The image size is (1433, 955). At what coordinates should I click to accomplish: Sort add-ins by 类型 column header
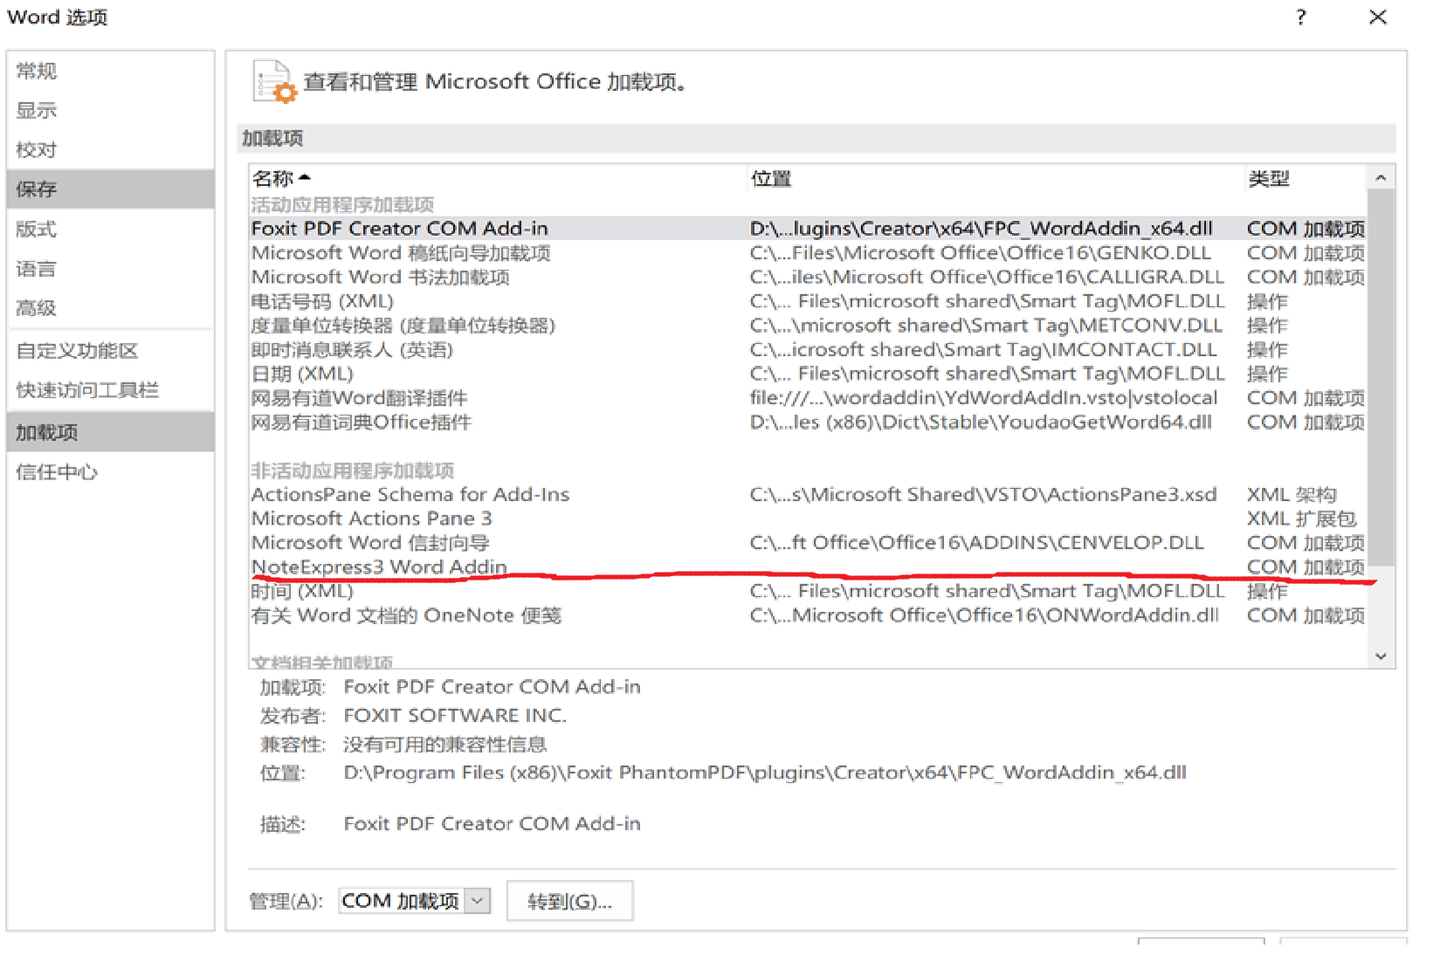pyautogui.click(x=1305, y=178)
